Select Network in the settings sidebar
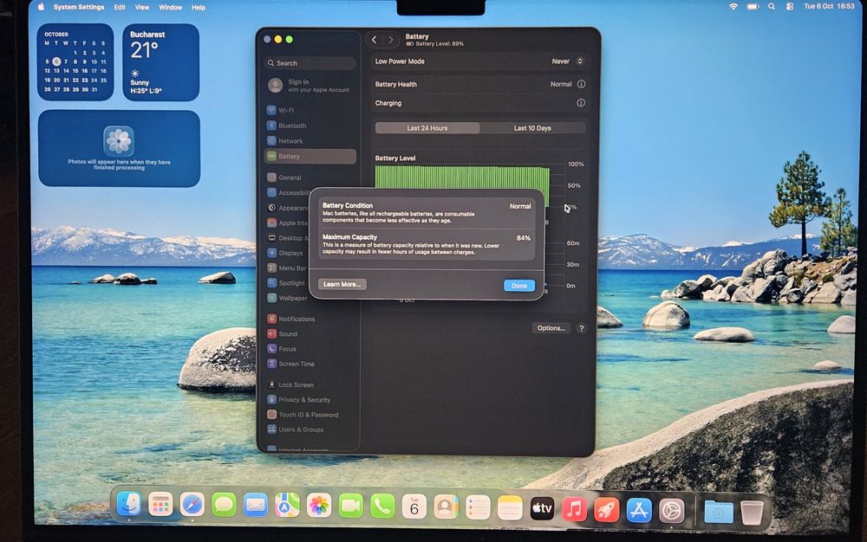 coord(310,141)
